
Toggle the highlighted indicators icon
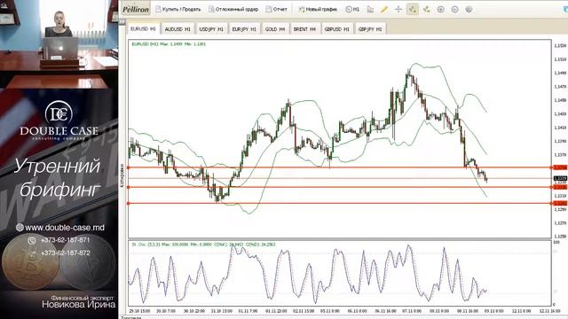point(412,10)
